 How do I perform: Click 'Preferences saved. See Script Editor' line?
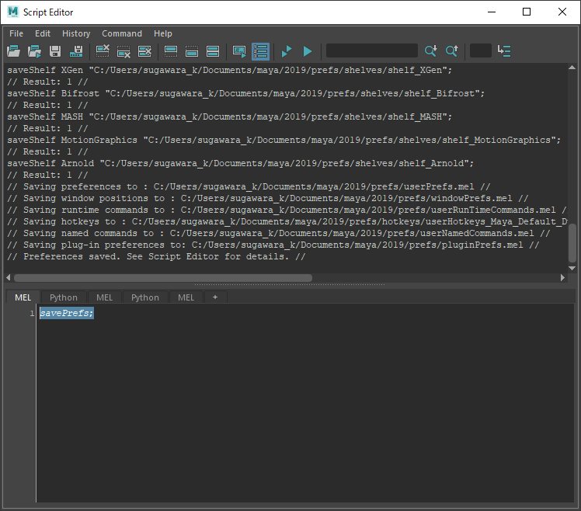[x=156, y=257]
